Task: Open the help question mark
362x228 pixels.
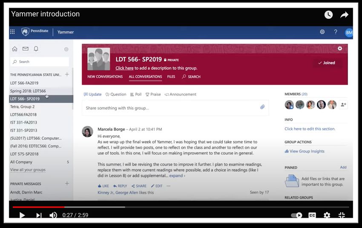Action: coord(336,32)
